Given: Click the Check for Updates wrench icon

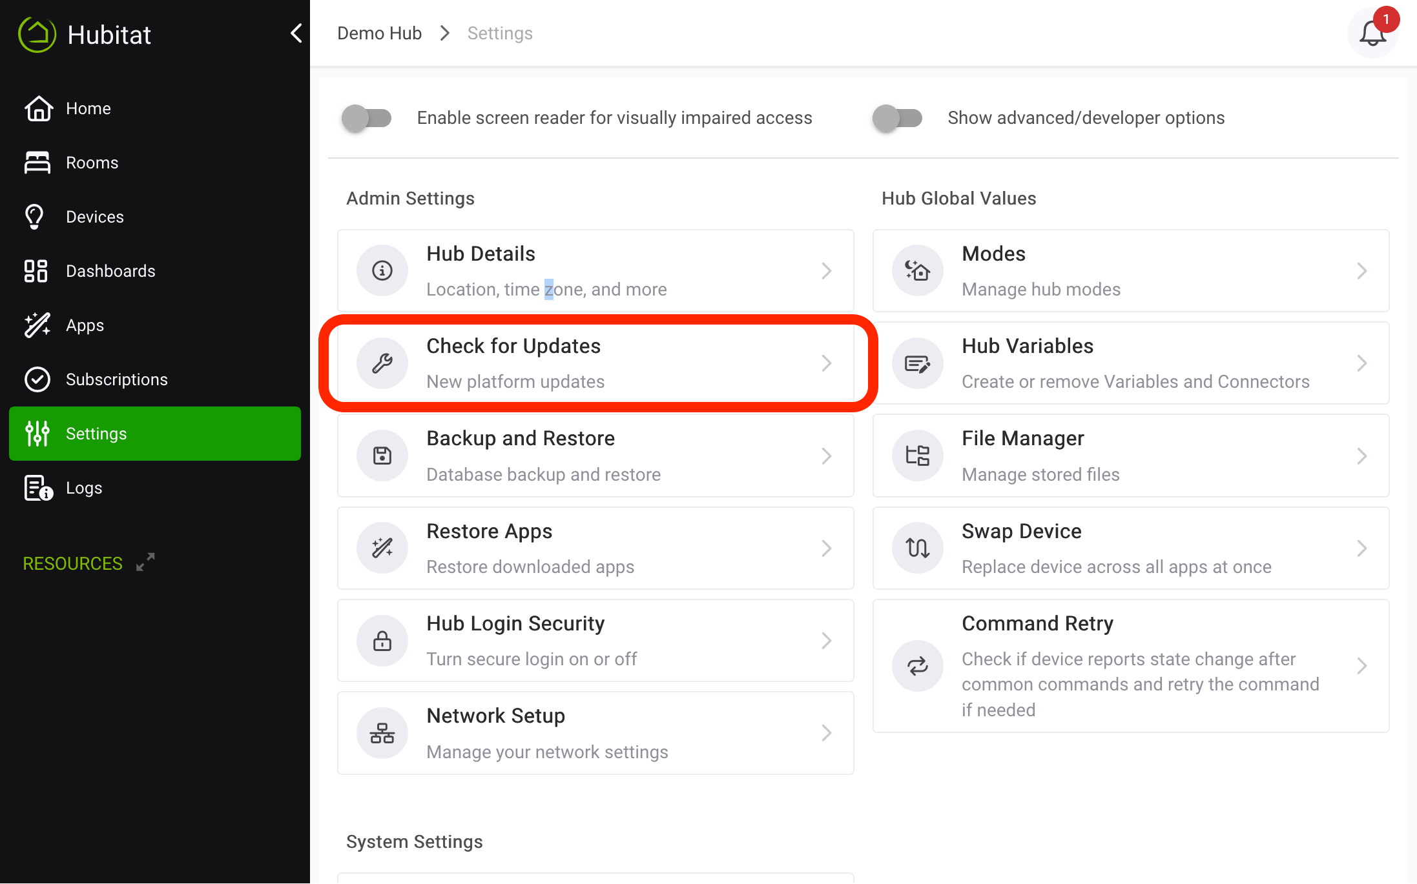Looking at the screenshot, I should [382, 363].
